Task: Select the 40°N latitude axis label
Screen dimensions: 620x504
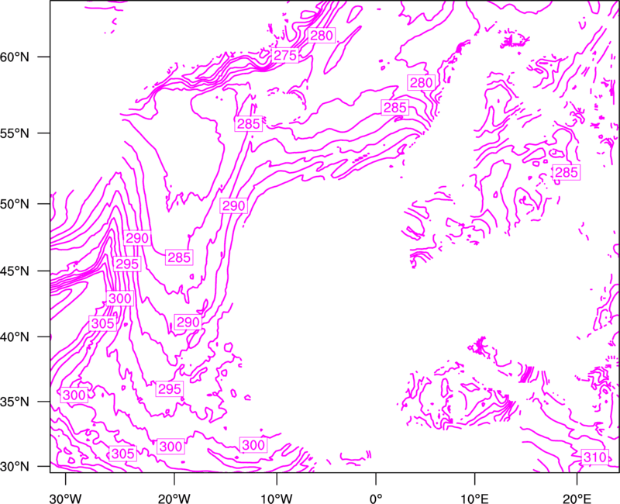Action: tap(15, 337)
